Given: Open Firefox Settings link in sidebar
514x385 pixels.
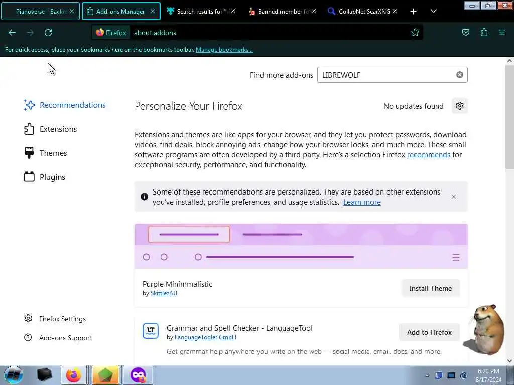Looking at the screenshot, I should [x=55, y=318].
